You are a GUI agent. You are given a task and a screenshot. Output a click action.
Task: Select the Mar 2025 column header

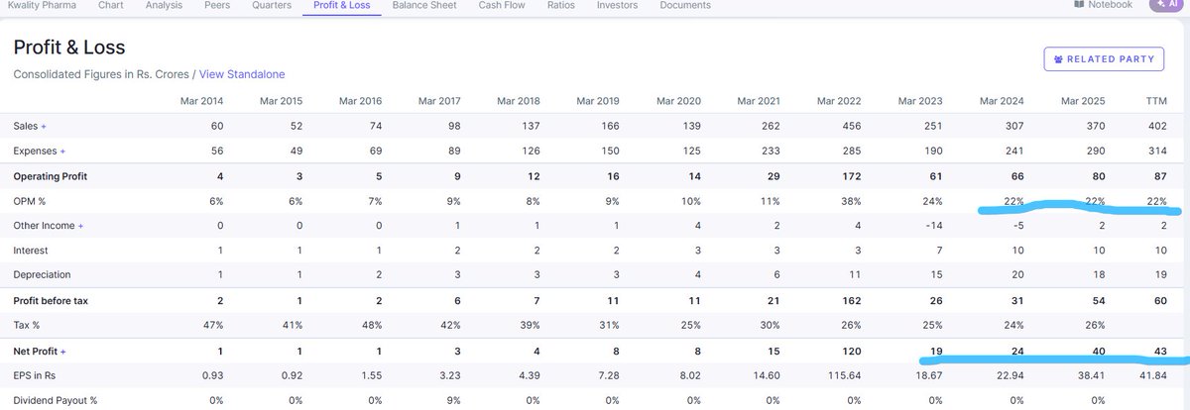1083,101
